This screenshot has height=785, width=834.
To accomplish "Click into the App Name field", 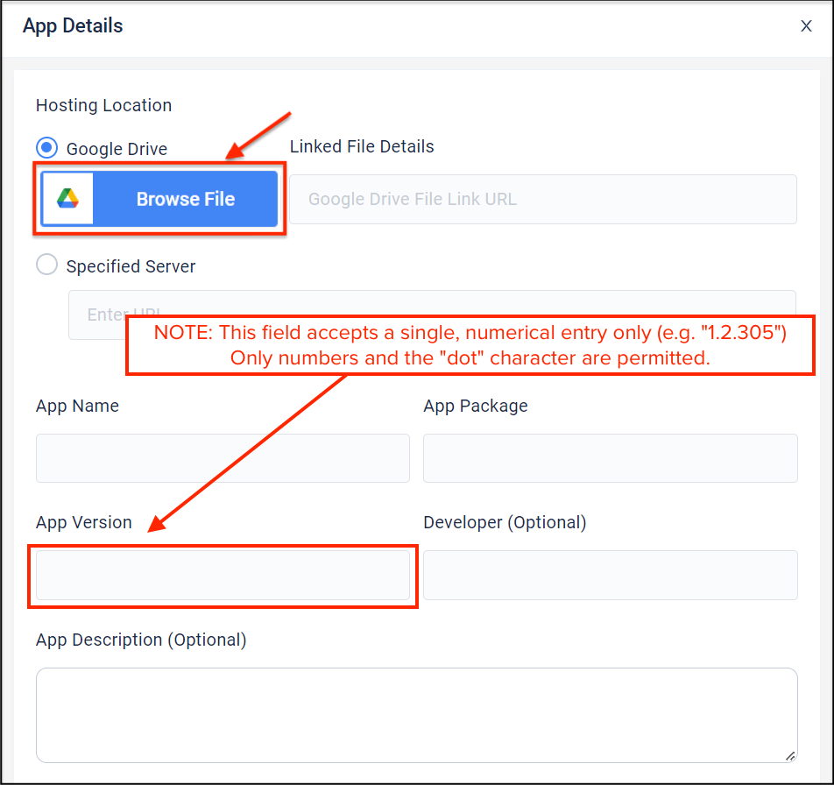I will [x=223, y=457].
